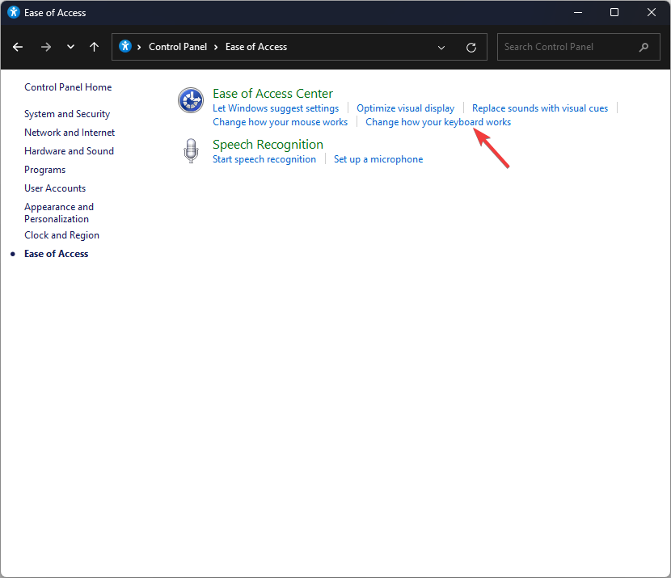Expand the chevron before Control Panel breadcrumb
Viewport: 671px width, 578px height.
tap(139, 47)
